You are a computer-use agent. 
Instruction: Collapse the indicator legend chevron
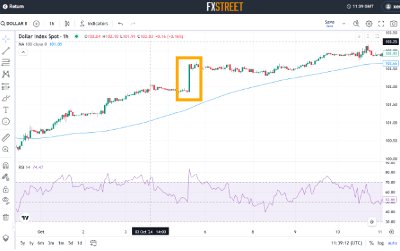[23, 52]
